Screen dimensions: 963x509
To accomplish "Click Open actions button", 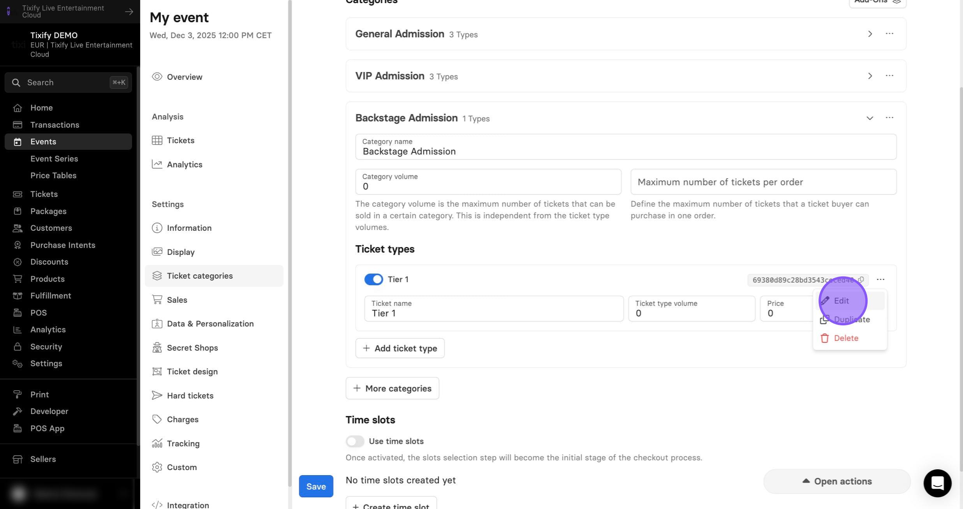I will (837, 481).
